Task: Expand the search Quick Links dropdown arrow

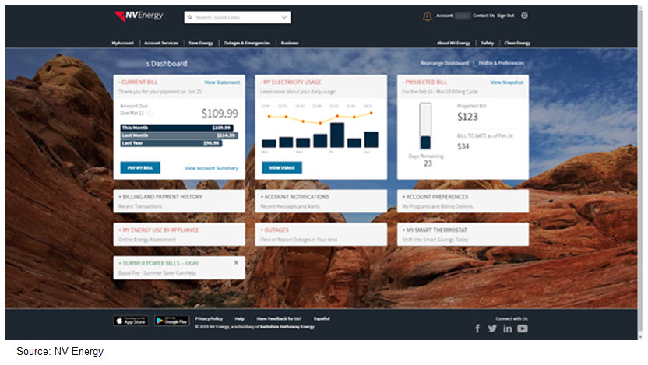Action: coord(284,17)
